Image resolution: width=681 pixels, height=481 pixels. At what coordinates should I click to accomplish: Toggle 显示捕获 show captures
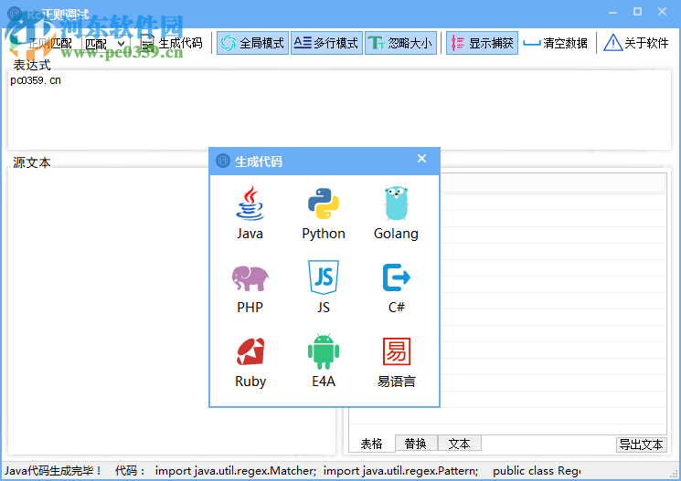click(482, 43)
